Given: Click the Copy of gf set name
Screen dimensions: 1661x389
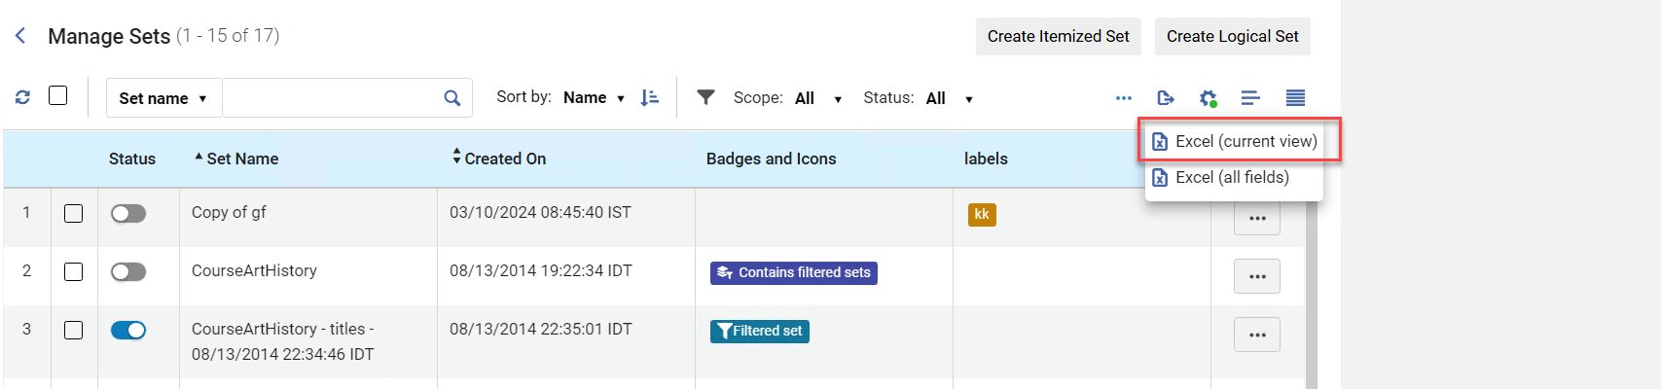Looking at the screenshot, I should coord(229,212).
